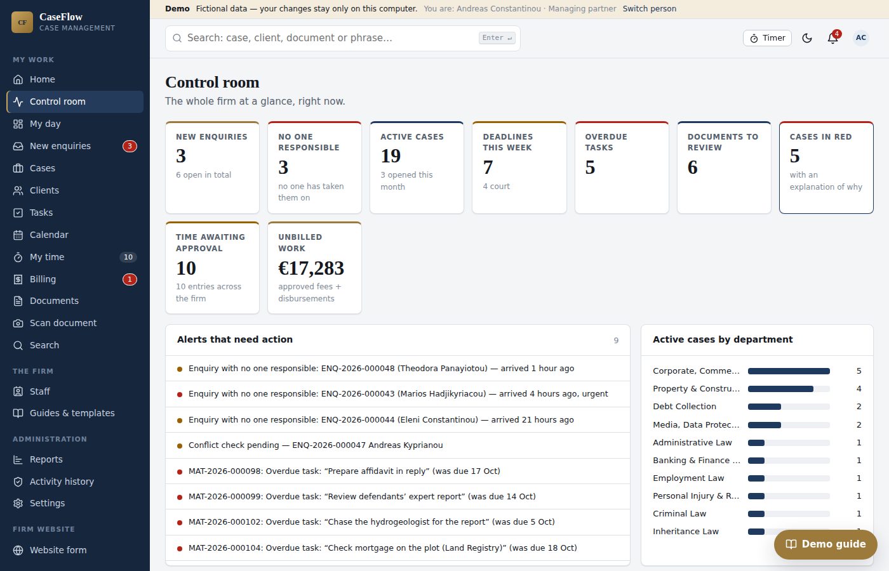The width and height of the screenshot is (889, 571).
Task: Open Time awaiting approval card
Action: [212, 268]
